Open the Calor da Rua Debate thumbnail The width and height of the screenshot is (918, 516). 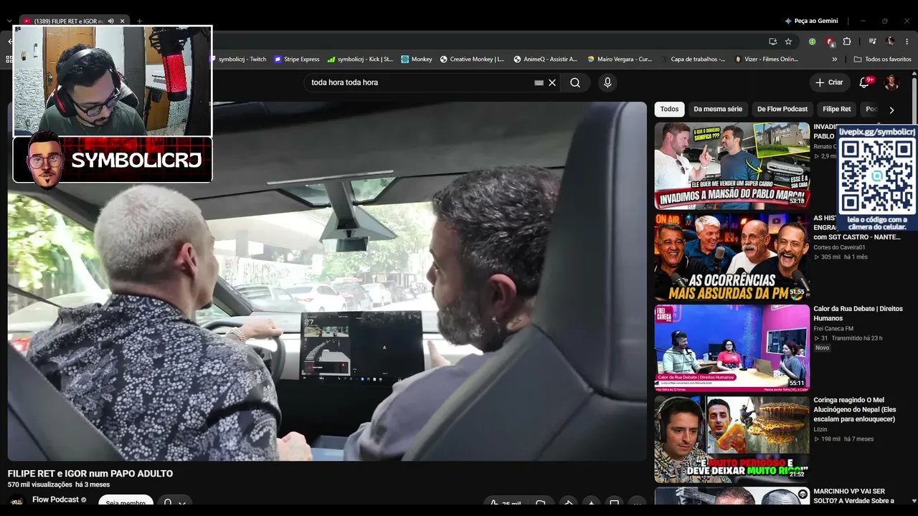(x=732, y=348)
